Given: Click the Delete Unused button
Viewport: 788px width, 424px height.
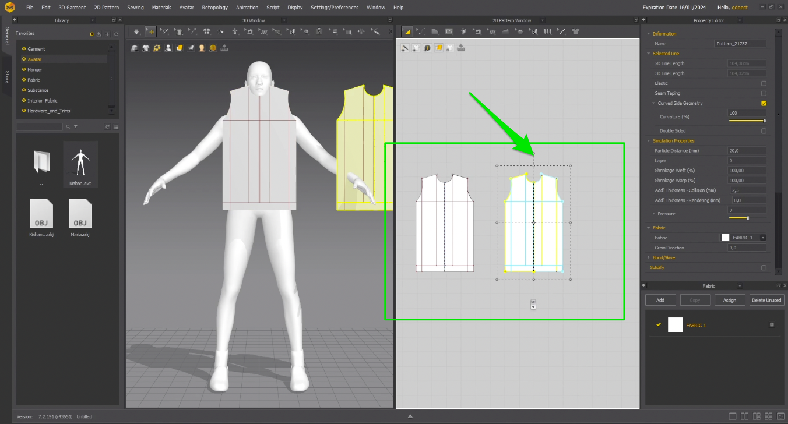Looking at the screenshot, I should (766, 300).
